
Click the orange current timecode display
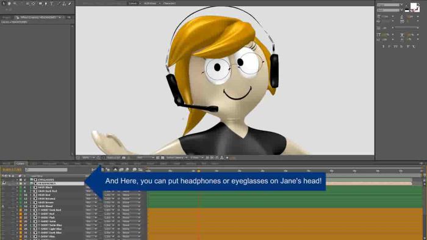point(12,170)
